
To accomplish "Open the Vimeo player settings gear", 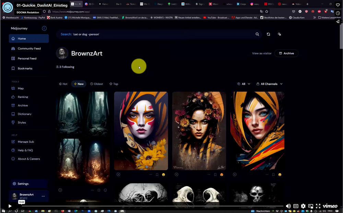I will tap(303, 206).
